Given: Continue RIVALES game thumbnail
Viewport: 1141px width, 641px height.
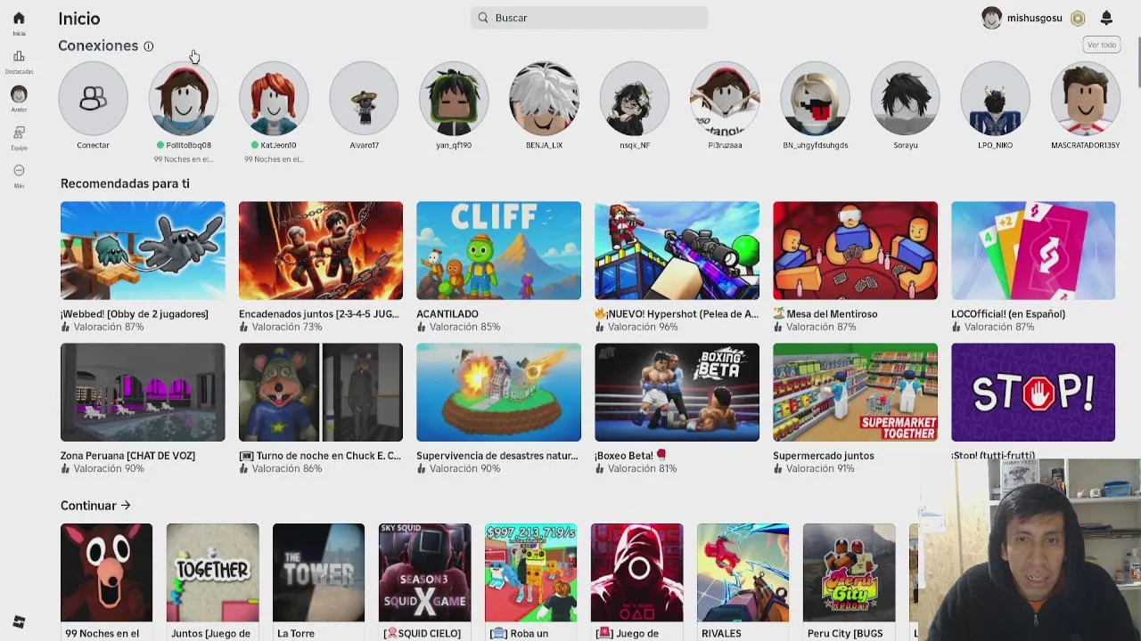Looking at the screenshot, I should coord(743,572).
